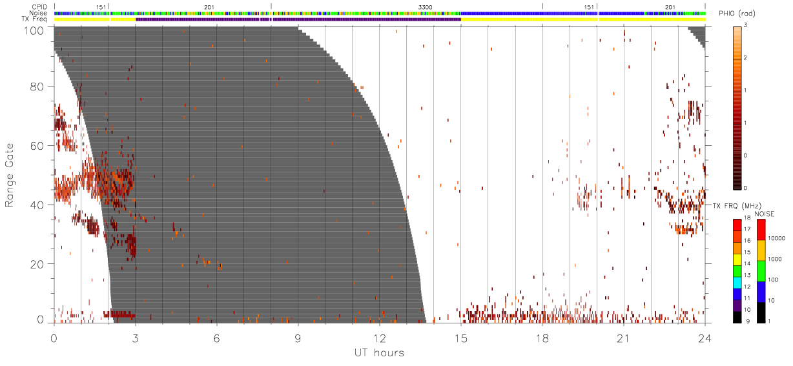Pick the purple segment of TX FRQ colorbar
793x366 pixels.
click(737, 306)
